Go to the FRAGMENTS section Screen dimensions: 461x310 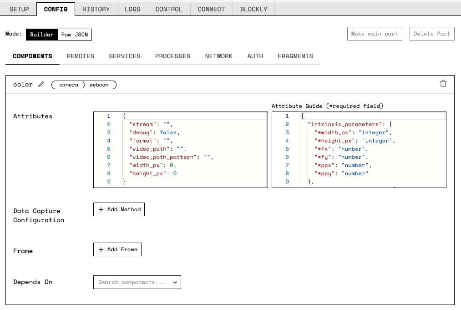pos(295,56)
